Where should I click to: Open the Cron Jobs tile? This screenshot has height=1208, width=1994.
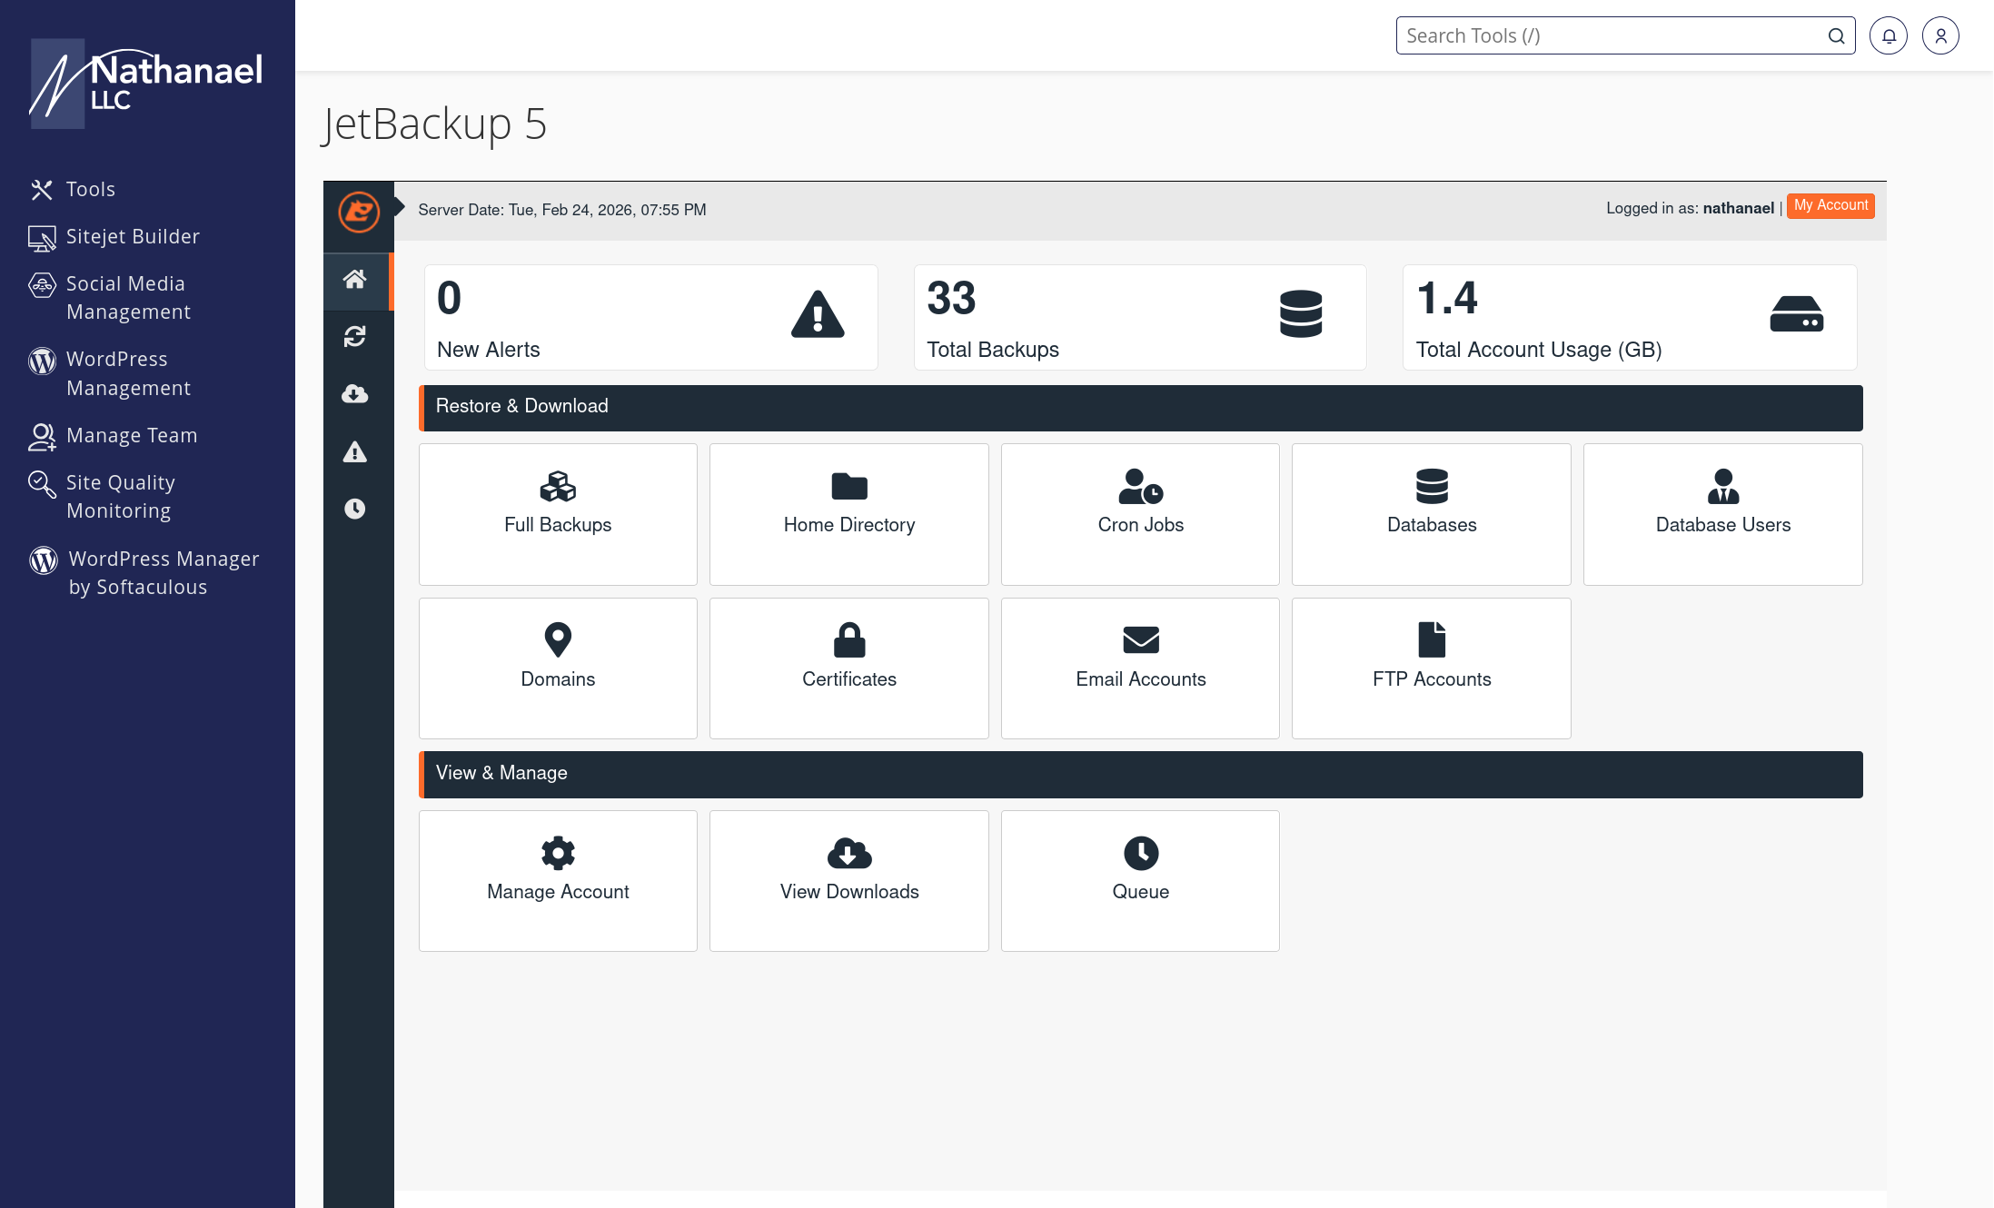pyautogui.click(x=1140, y=514)
